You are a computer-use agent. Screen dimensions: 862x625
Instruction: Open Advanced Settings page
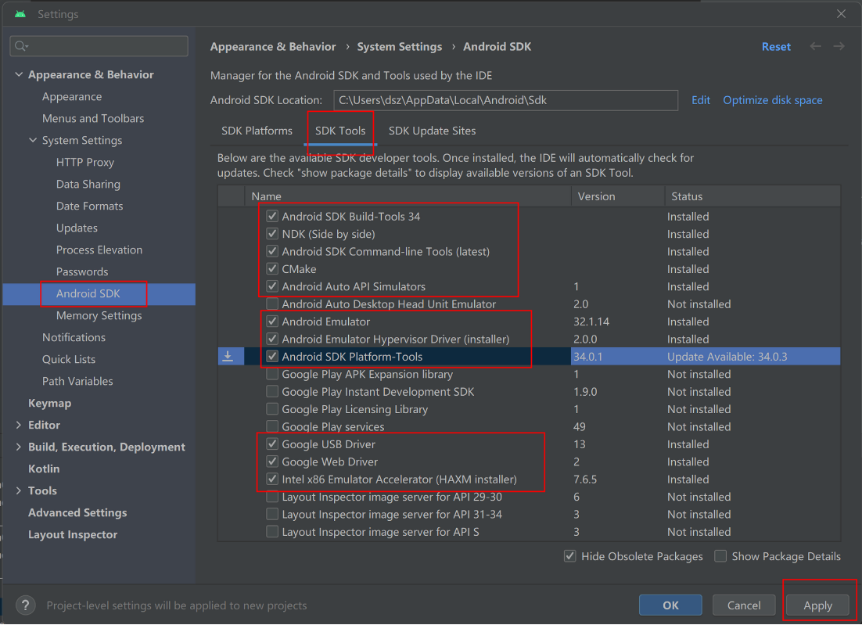77,513
